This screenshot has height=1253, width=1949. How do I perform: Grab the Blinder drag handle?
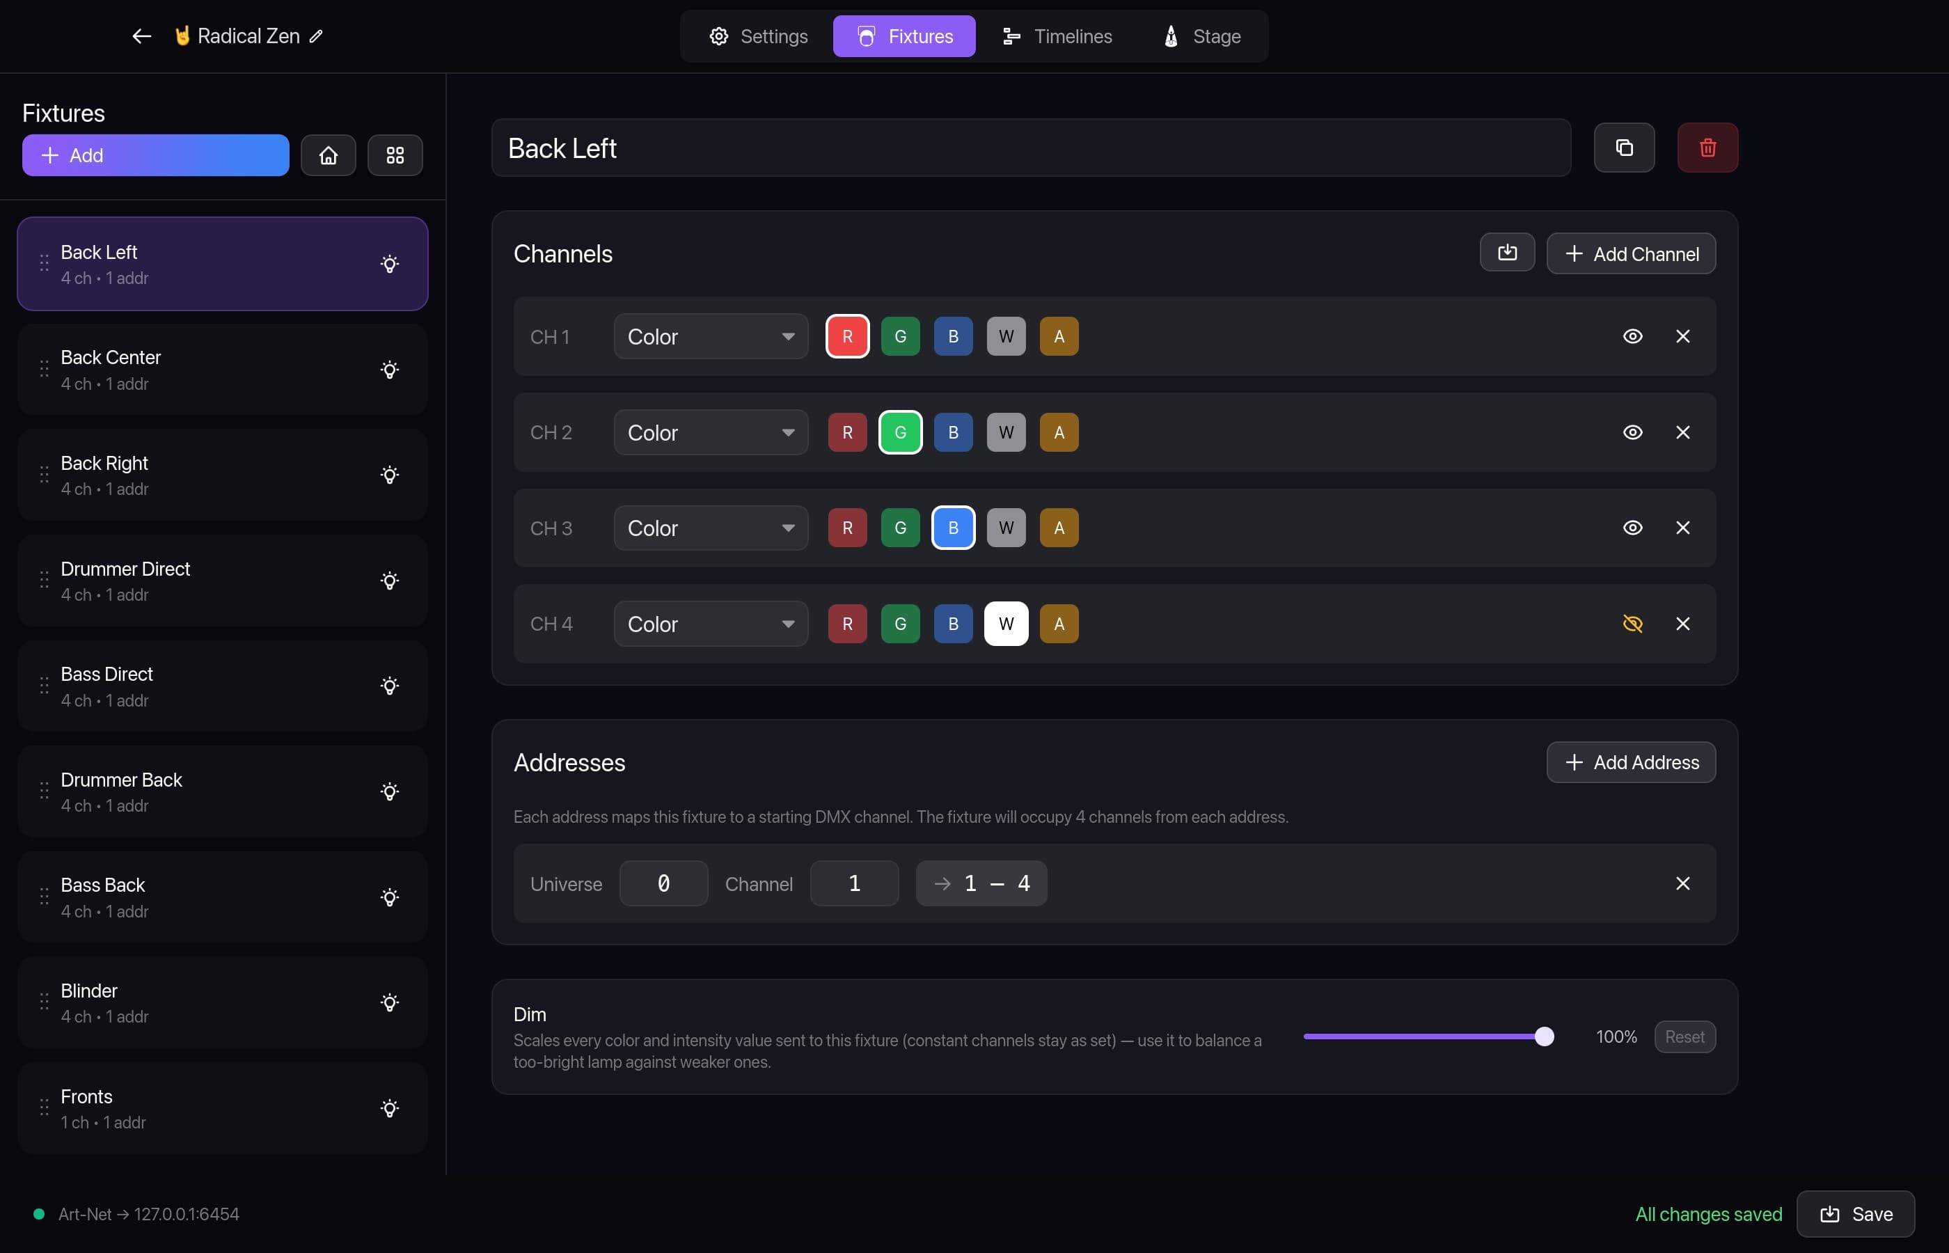coord(44,1002)
